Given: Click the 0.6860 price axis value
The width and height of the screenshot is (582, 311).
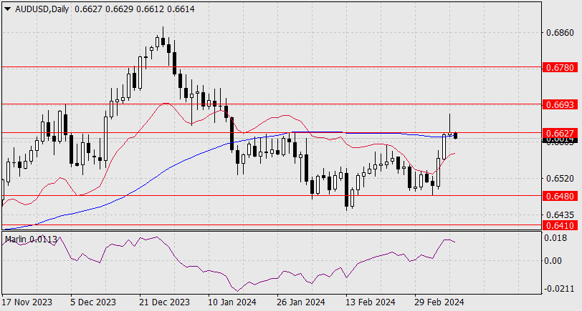Looking at the screenshot, I should click(560, 33).
